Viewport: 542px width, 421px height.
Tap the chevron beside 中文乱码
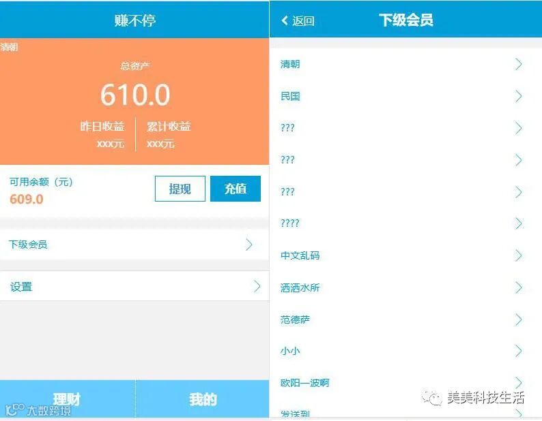tap(518, 255)
